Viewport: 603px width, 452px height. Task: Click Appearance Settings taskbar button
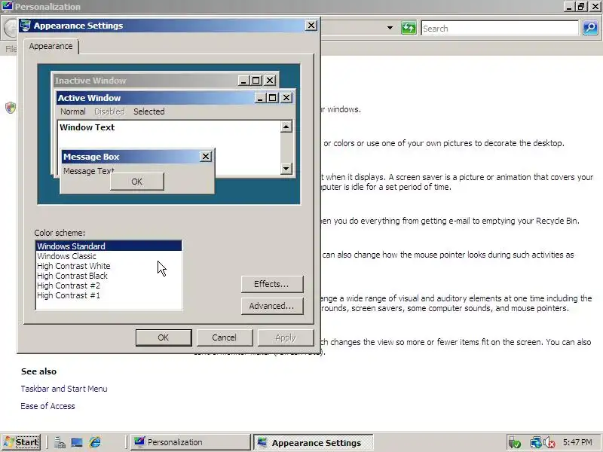313,442
